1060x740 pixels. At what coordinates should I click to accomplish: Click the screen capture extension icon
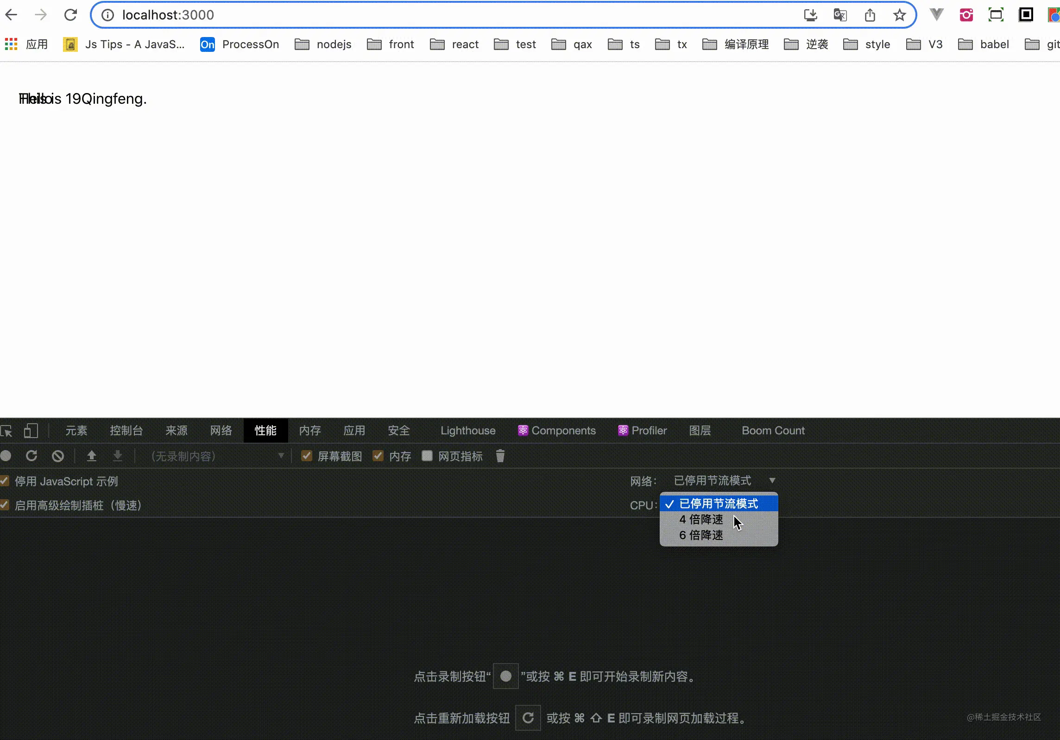pos(996,15)
